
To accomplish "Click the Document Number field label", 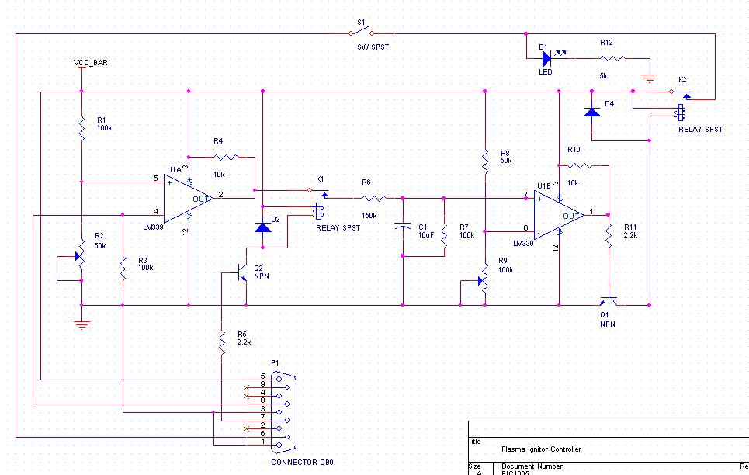I will [x=532, y=466].
